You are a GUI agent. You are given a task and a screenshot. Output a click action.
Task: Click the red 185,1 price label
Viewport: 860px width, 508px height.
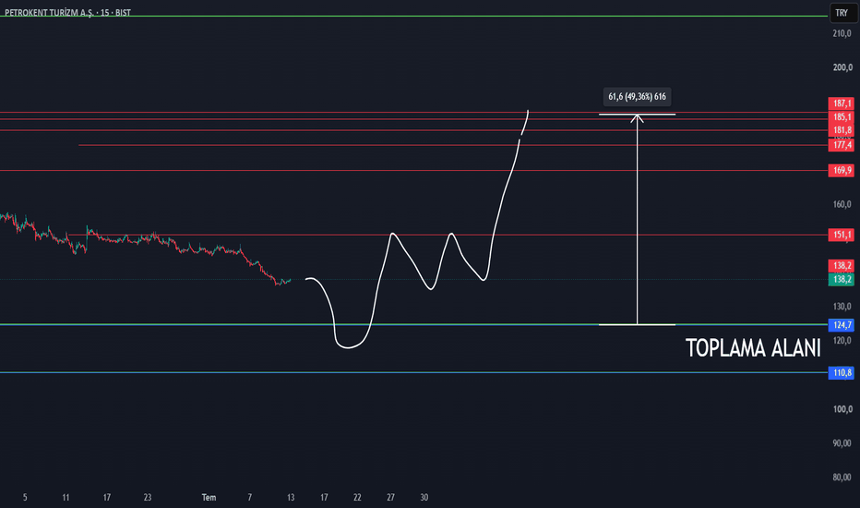(x=842, y=117)
